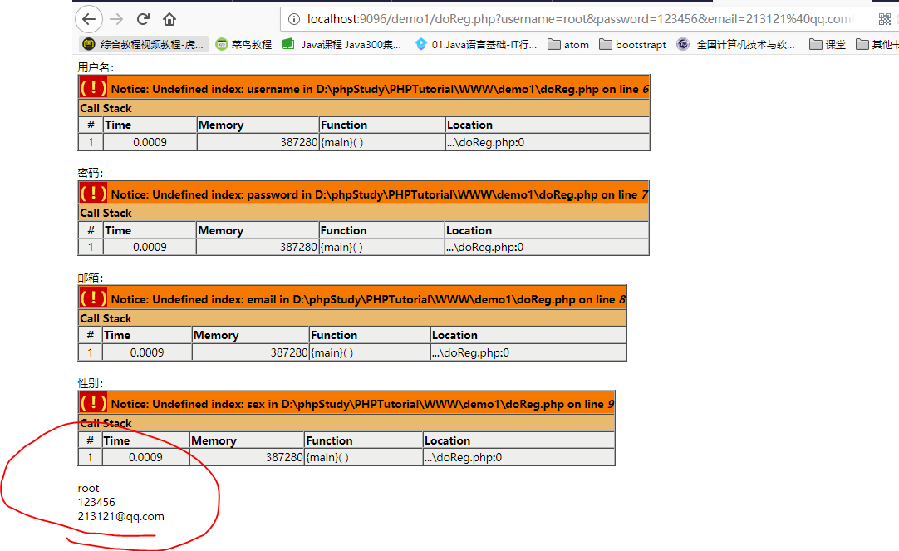Click ...\doReg.php:0 location in email table
899x551 pixels.
pos(470,352)
